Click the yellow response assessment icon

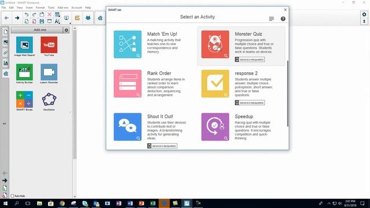77,18
